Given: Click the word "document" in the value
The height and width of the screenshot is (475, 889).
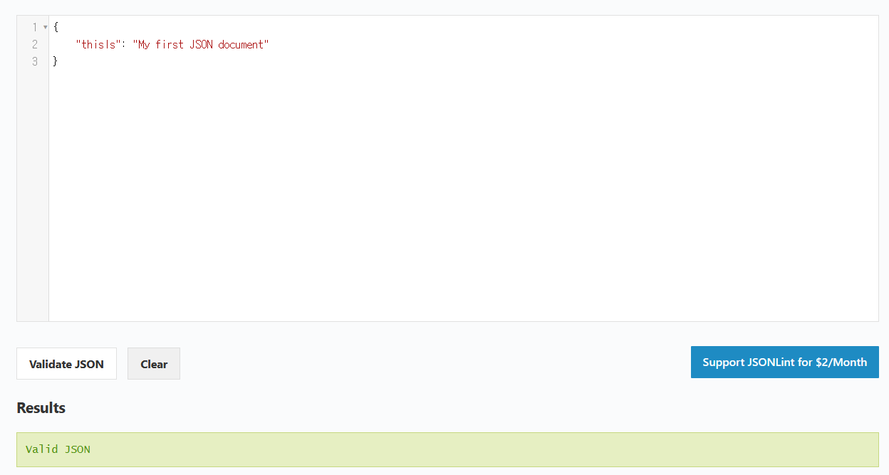Looking at the screenshot, I should (241, 44).
